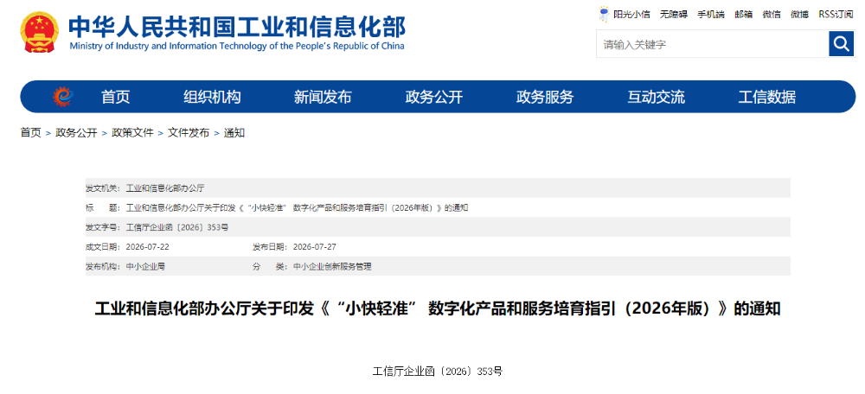Viewport: 865px width, 394px height.
Task: Open the 新闻发布 navigation menu
Action: [323, 97]
